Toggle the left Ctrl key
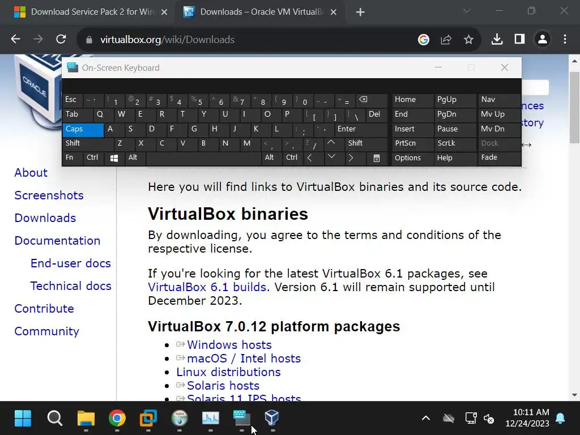The width and height of the screenshot is (580, 435). click(x=93, y=158)
